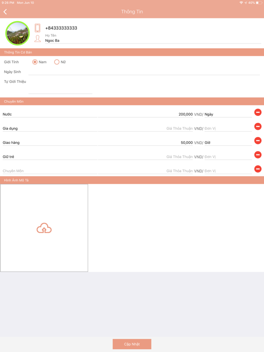The width and height of the screenshot is (264, 352).
Task: Open the Giờ unit selector for Giao hàng
Action: pos(228,143)
